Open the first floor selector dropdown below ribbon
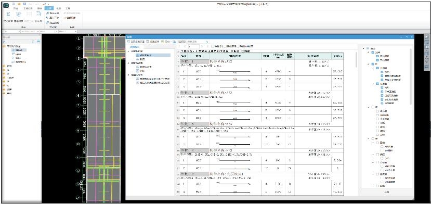 pos(10,32)
